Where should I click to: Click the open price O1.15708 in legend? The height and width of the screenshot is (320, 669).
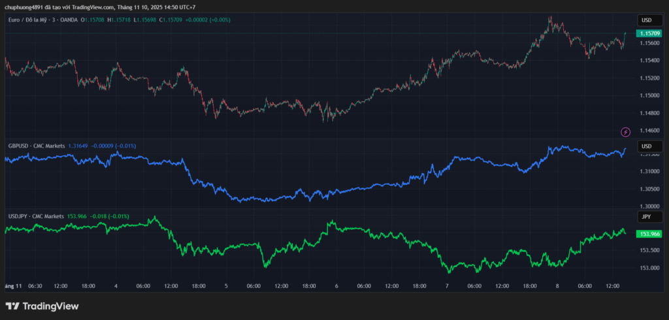click(93, 20)
